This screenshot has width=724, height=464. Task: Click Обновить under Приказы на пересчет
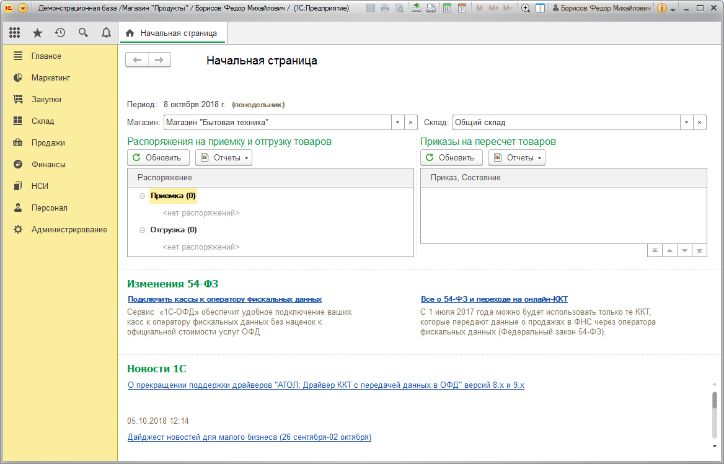tap(452, 158)
